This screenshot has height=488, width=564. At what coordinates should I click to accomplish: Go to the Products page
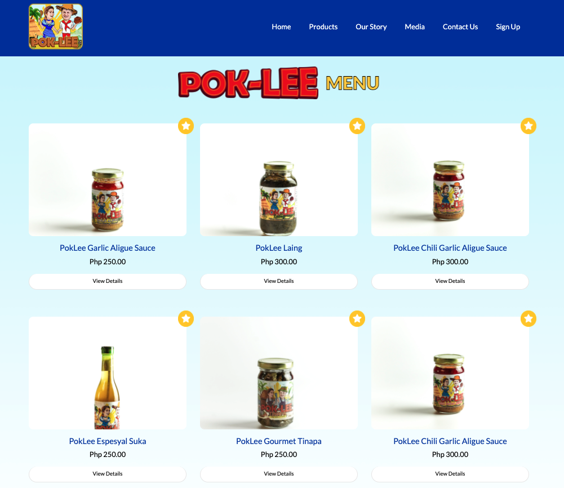[323, 26]
